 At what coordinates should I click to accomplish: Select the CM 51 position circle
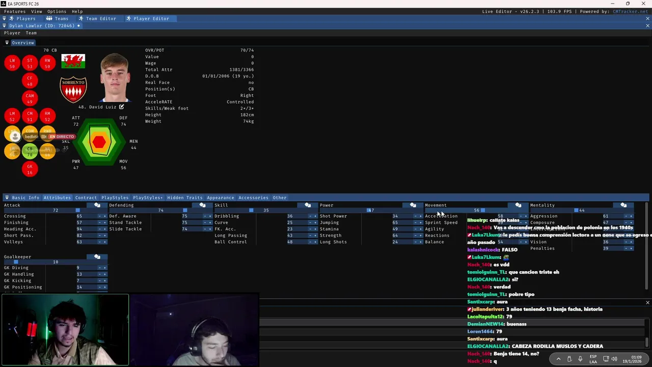click(x=30, y=117)
